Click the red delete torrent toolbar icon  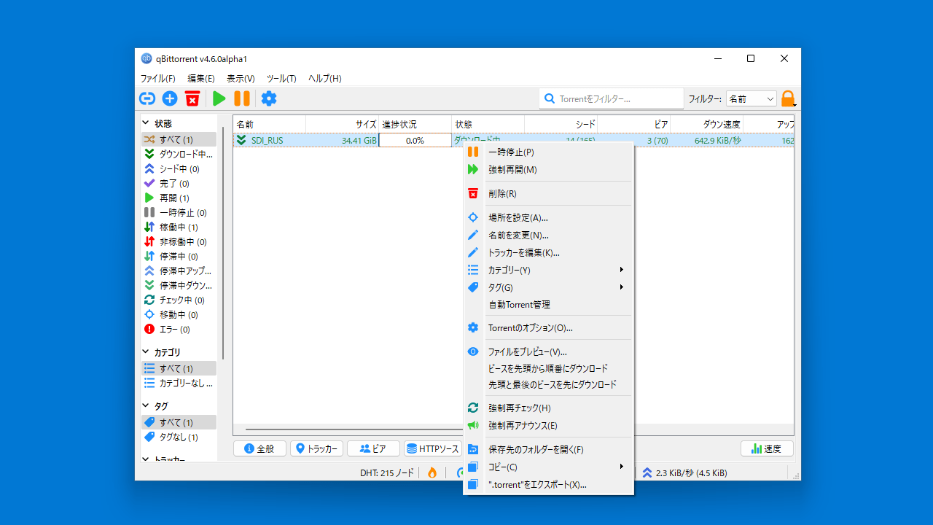(192, 98)
